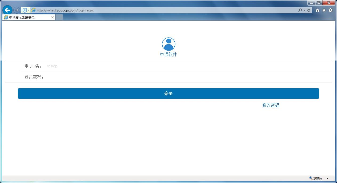Open the compatibility shield icon in the address bar
Image resolution: width=337 pixels, height=183 pixels.
coord(25,10)
